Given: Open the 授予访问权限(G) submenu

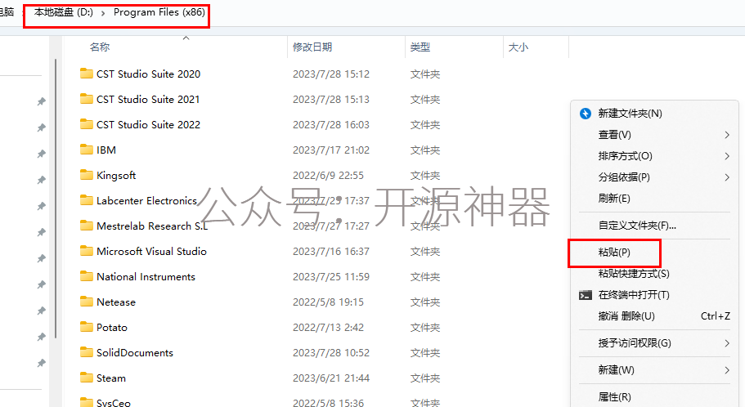Looking at the screenshot, I should point(654,343).
